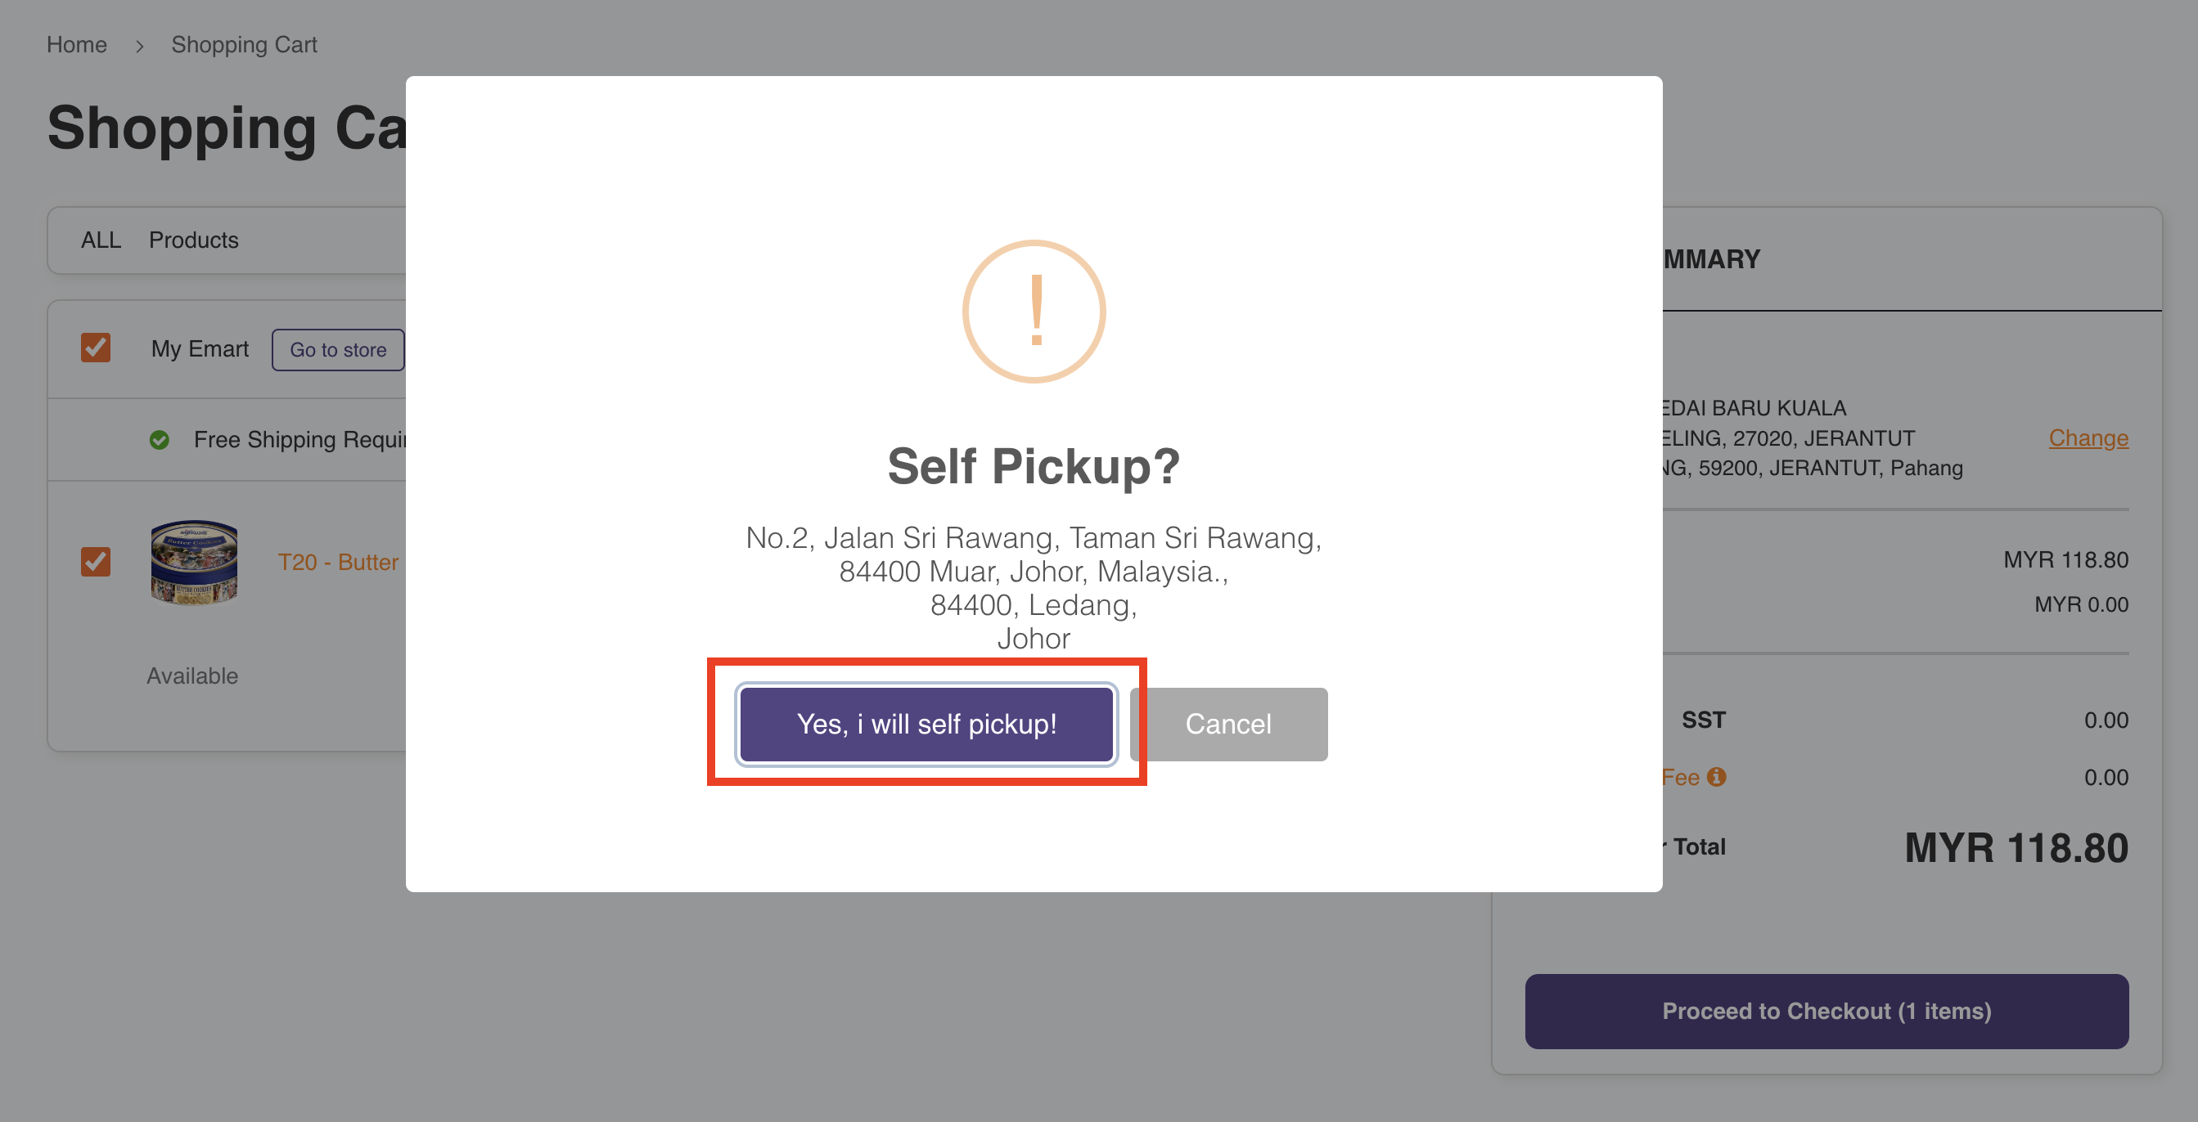Click the Shopping Cart breadcrumb
The height and width of the screenshot is (1122, 2198).
coord(244,45)
